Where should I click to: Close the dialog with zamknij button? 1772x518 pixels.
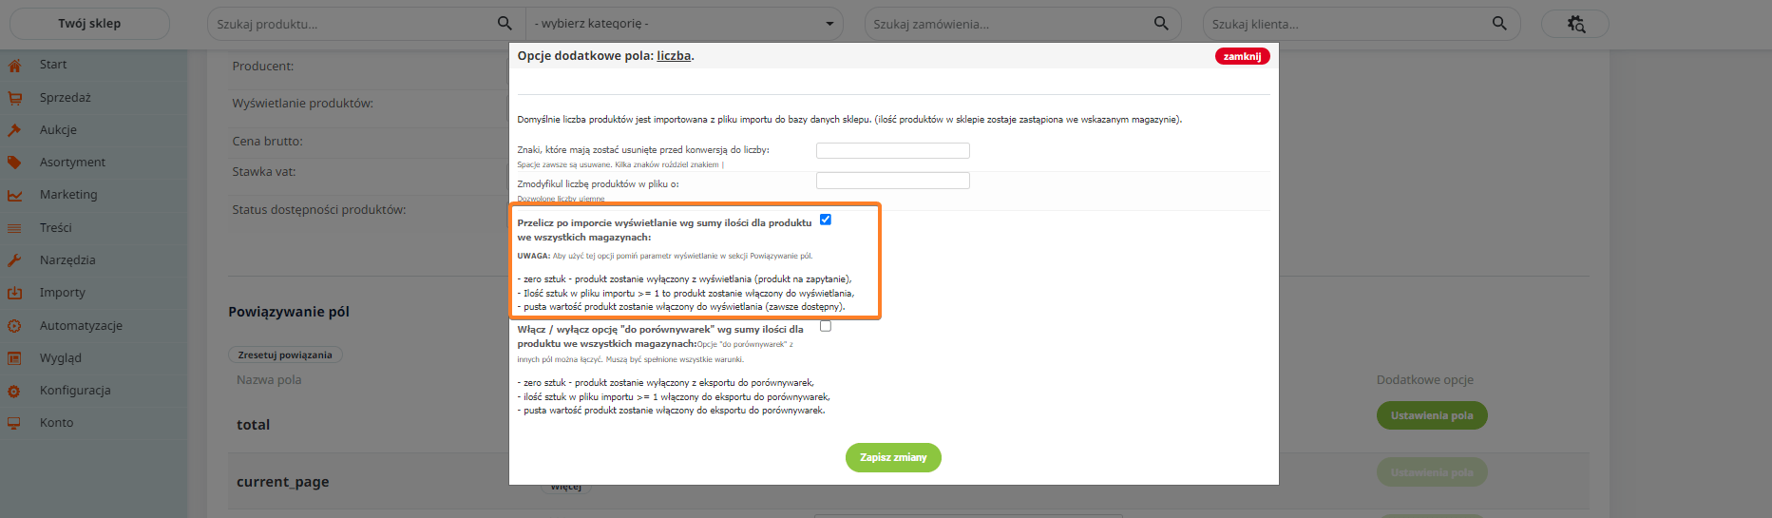pos(1242,56)
